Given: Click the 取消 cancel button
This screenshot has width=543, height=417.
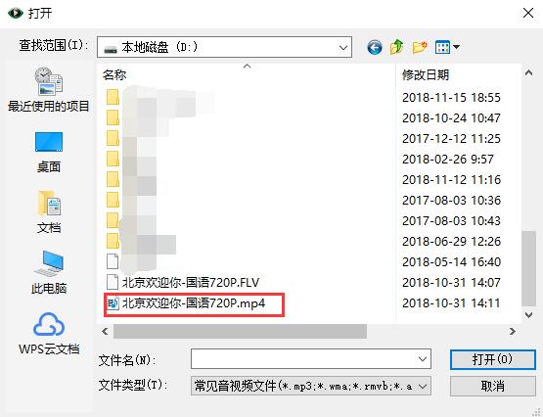Looking at the screenshot, I should click(x=493, y=386).
